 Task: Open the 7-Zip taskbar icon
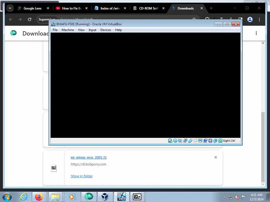[137, 197]
